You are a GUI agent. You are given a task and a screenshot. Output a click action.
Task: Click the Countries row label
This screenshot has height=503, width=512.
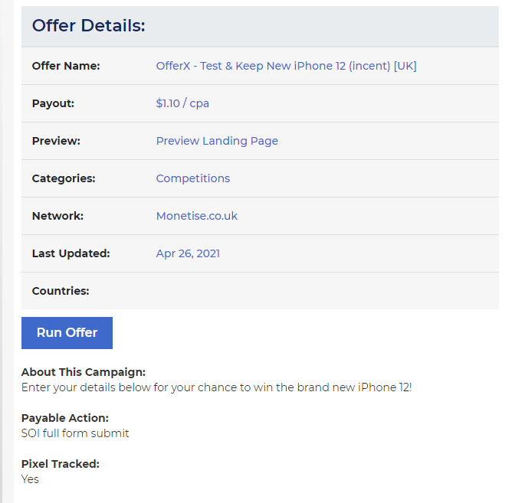click(x=61, y=291)
